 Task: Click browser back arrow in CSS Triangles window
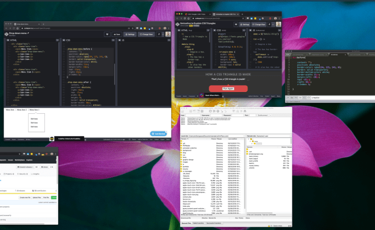click(177, 18)
